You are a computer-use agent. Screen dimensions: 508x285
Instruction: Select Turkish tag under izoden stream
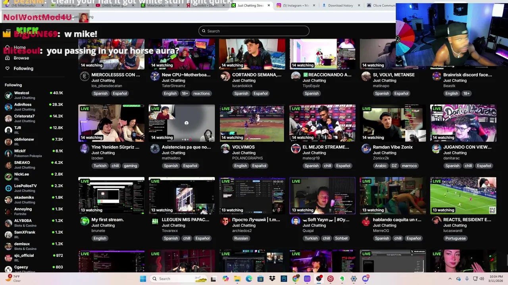[x=100, y=166]
